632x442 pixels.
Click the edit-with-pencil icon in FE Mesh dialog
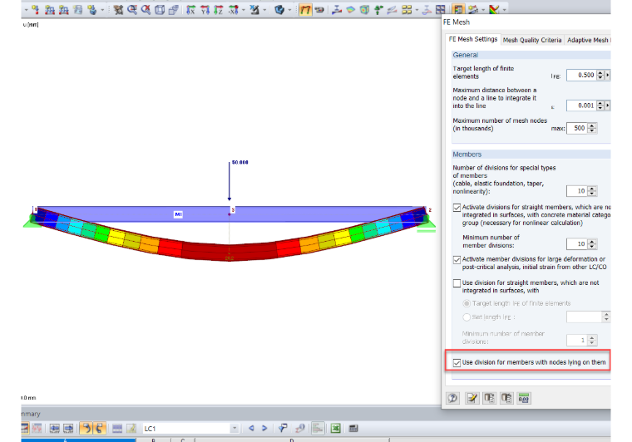coord(472,398)
